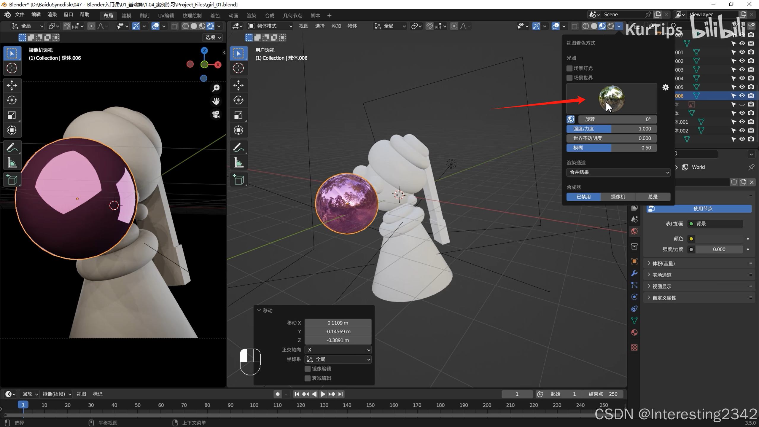Select the Move tool in right viewport

click(x=238, y=86)
